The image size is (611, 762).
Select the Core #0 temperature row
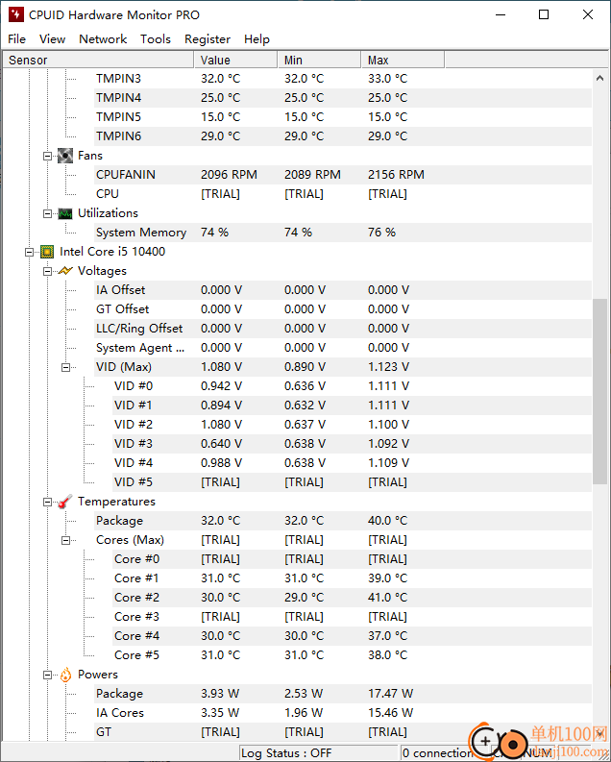353,559
